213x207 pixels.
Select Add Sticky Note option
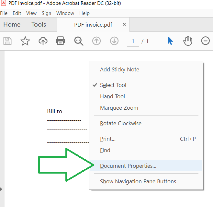click(119, 69)
